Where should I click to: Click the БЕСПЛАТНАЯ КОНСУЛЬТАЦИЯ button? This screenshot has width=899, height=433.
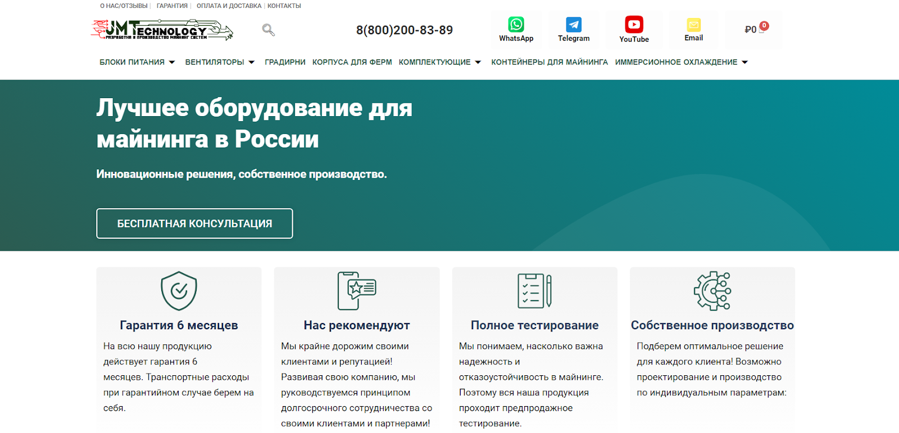pyautogui.click(x=194, y=223)
